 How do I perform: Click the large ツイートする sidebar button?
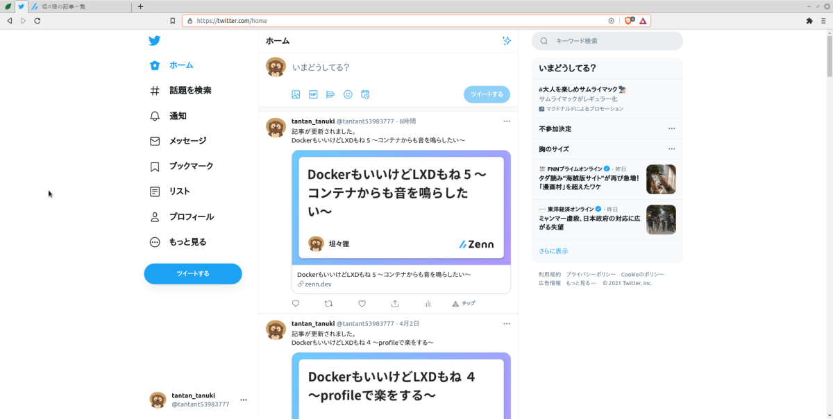(193, 273)
